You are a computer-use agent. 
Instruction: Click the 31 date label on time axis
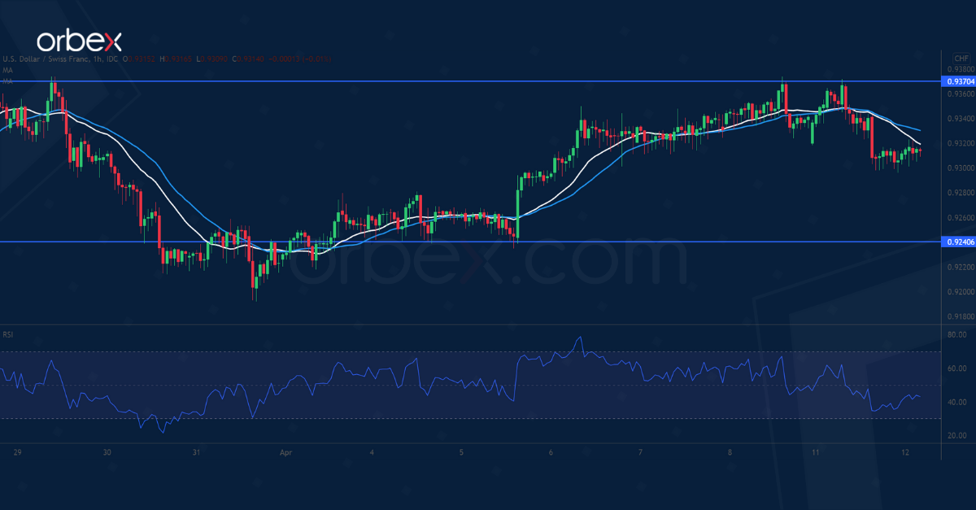(195, 451)
